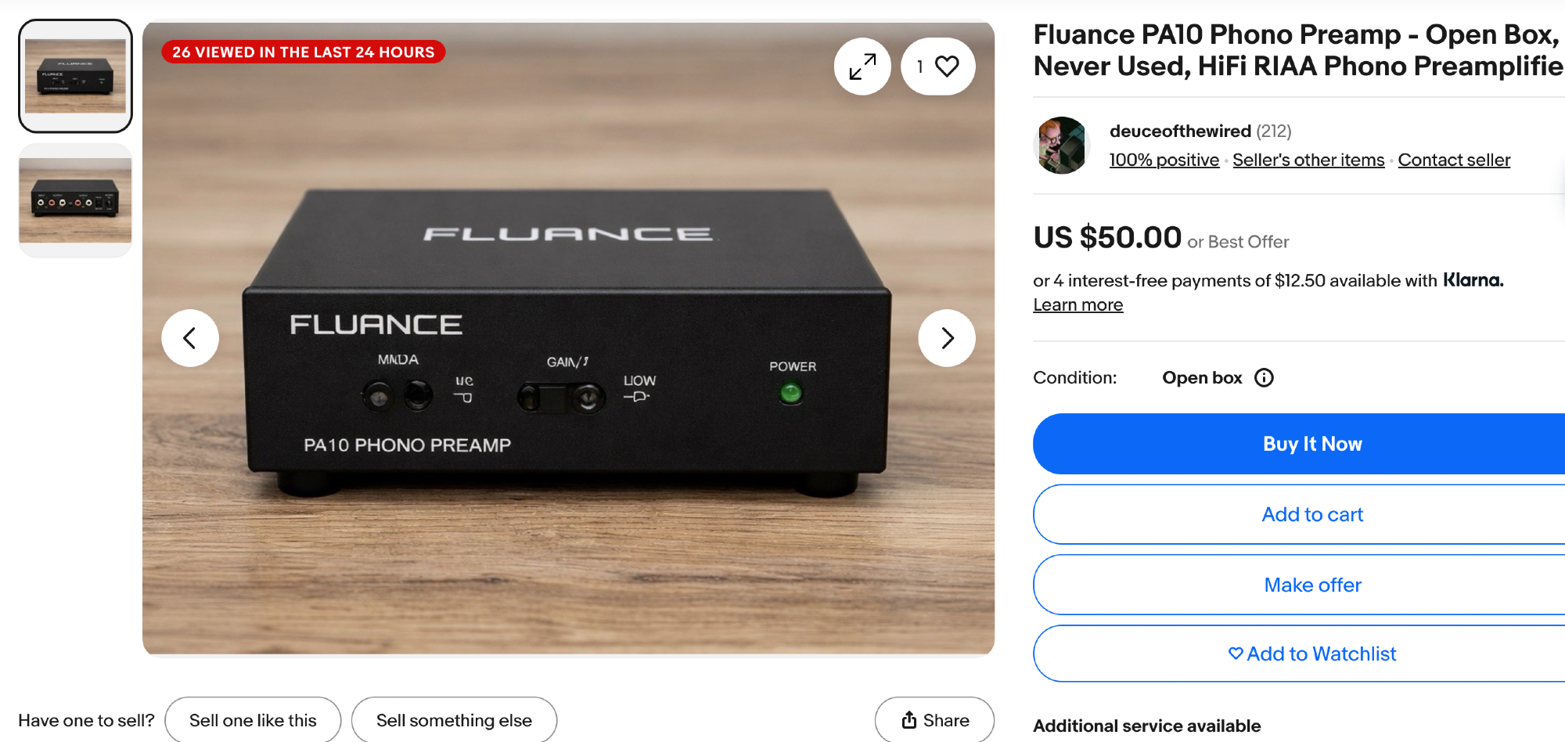1565x742 pixels.
Task: Open the Share button
Action: click(935, 720)
